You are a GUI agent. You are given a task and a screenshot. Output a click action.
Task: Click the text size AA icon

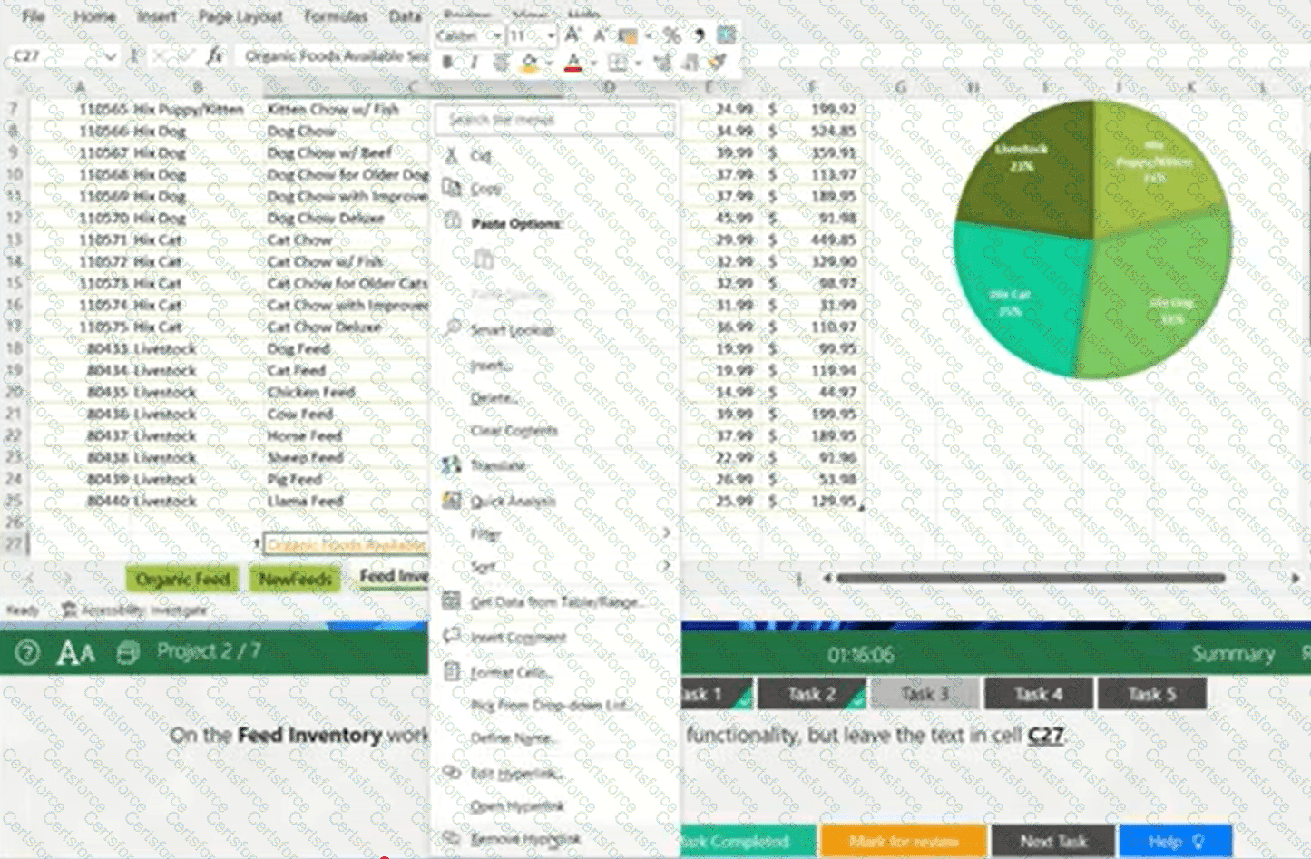75,652
